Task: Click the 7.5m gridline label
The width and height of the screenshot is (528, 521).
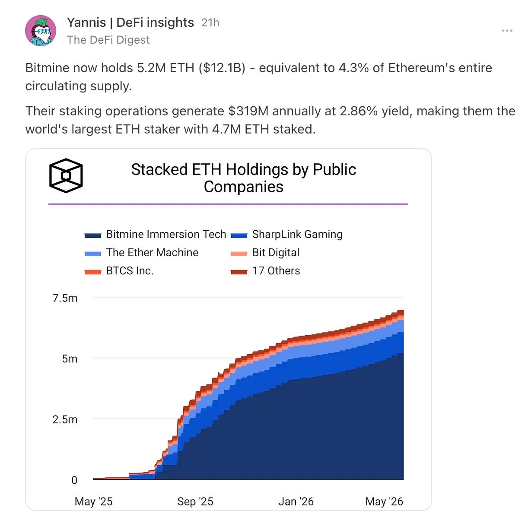Action: tap(65, 298)
